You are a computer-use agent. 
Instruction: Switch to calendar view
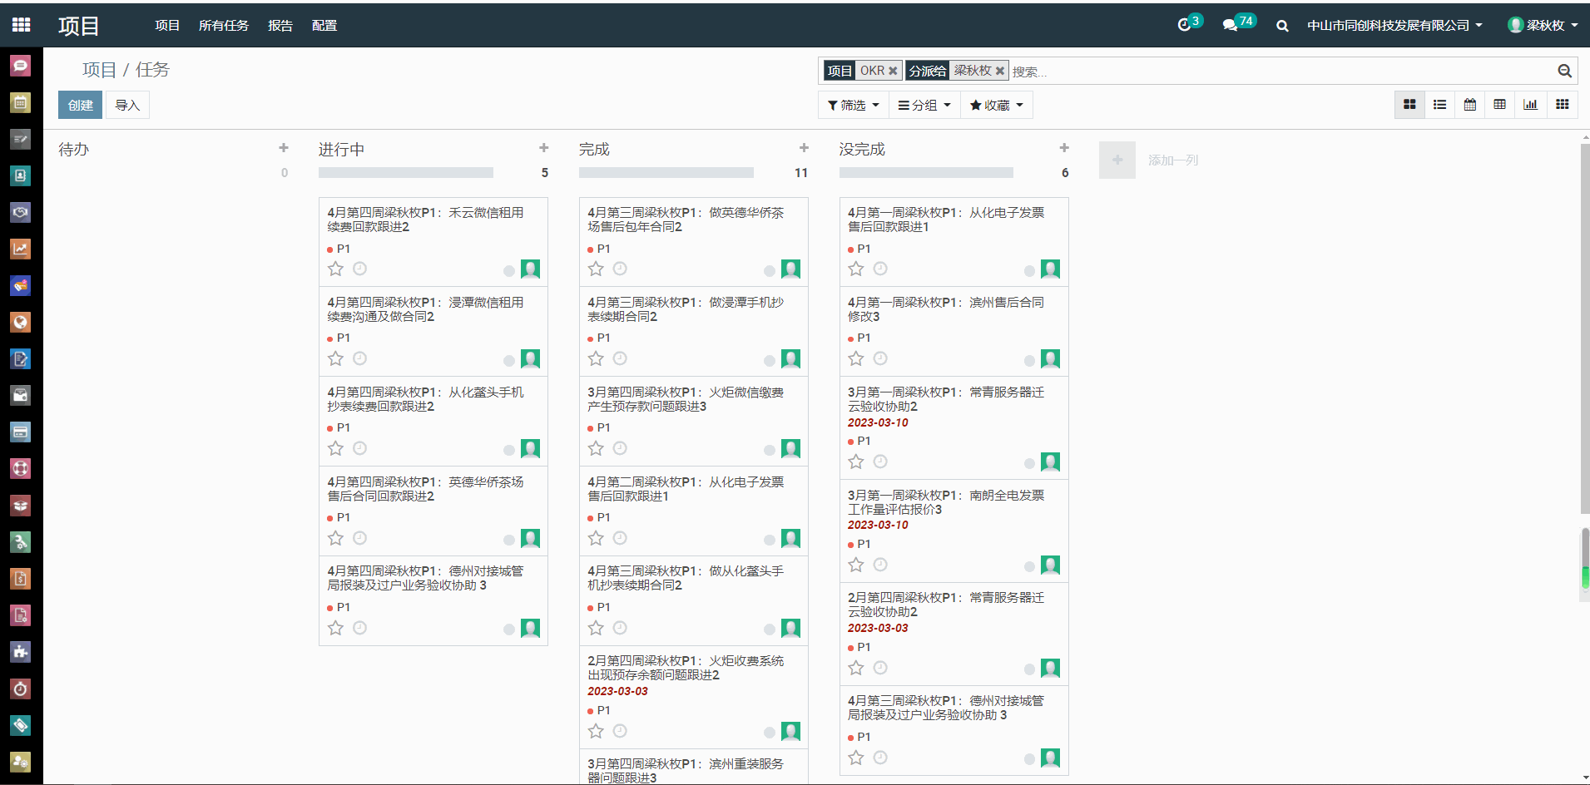[1470, 105]
